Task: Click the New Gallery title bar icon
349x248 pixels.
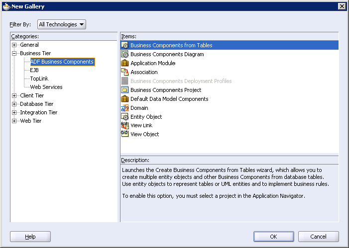Action: (6, 6)
